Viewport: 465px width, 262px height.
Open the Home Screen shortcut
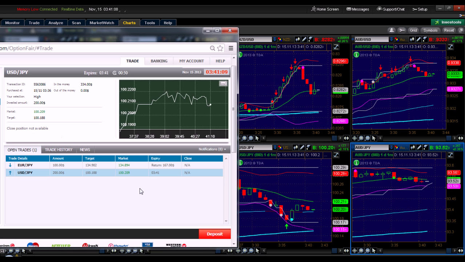pyautogui.click(x=325, y=9)
